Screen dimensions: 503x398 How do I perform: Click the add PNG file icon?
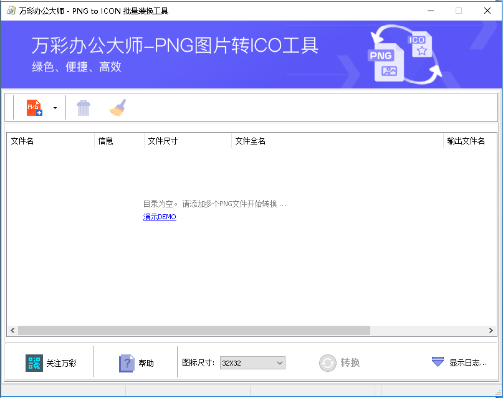34,108
